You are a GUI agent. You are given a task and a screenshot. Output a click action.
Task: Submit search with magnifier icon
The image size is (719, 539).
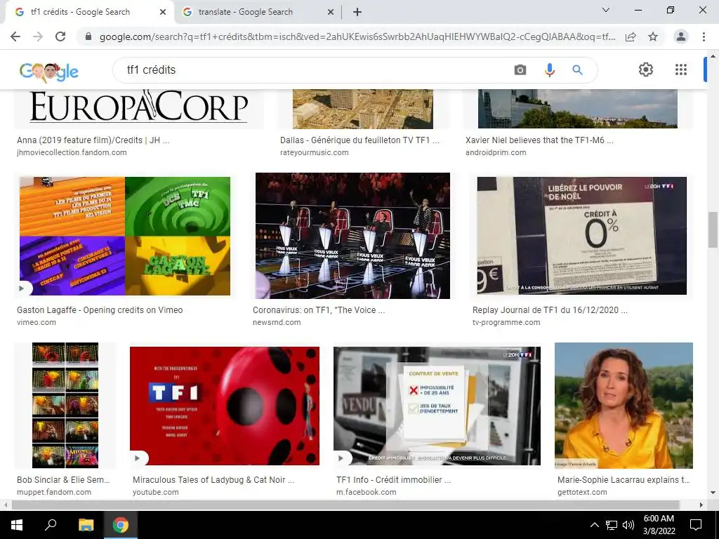(x=577, y=69)
